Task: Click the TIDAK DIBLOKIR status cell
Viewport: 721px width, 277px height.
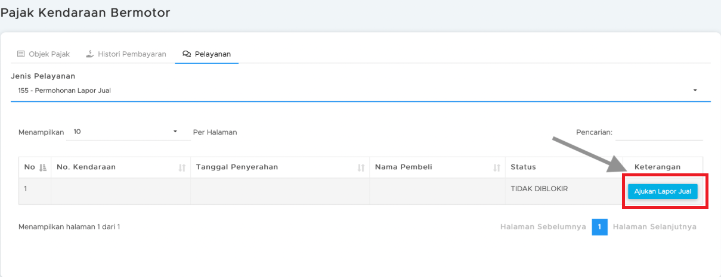Action: pos(539,189)
